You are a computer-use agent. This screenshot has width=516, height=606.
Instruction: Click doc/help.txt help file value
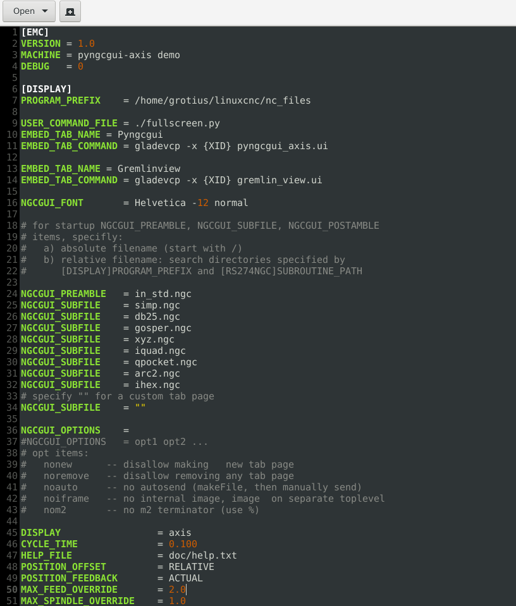203,555
